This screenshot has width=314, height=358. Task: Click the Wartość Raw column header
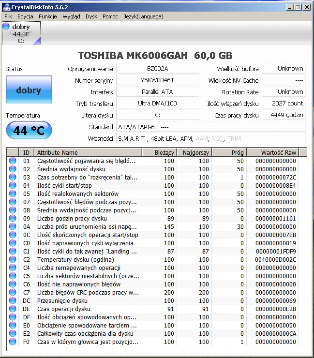click(x=273, y=152)
